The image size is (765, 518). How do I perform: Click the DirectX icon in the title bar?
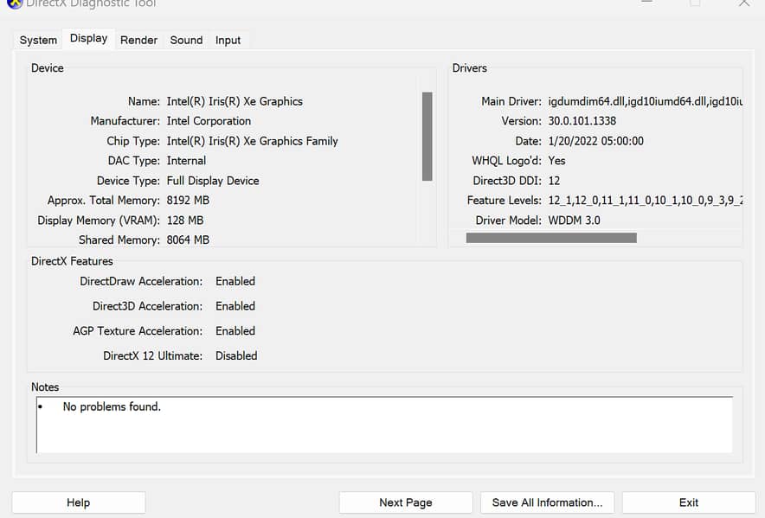pos(14,3)
